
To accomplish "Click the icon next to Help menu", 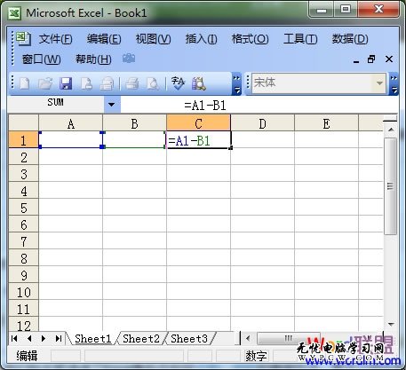I will (x=129, y=59).
